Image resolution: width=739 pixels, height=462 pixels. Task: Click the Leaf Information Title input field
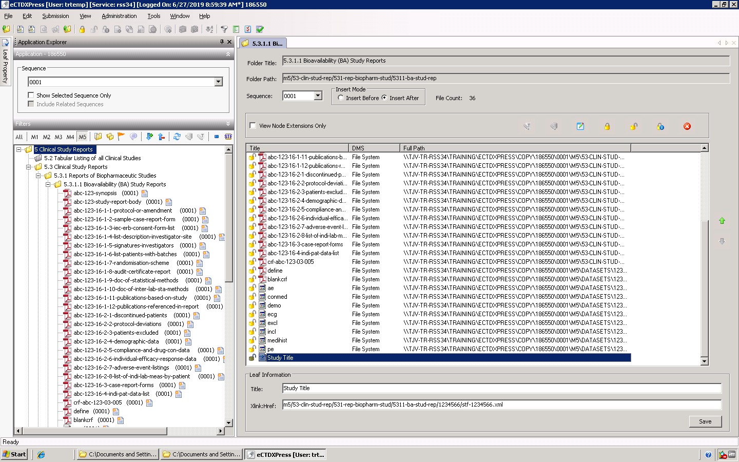pos(501,389)
